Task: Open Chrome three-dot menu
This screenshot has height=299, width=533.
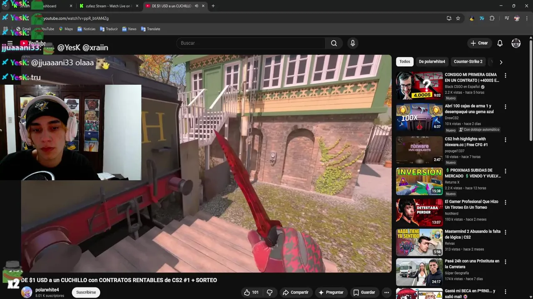Action: coord(527,18)
